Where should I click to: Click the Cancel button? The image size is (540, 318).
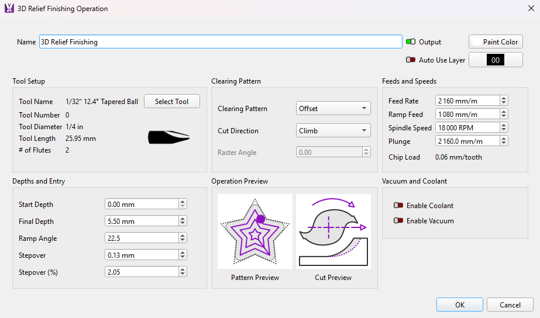(x=510, y=305)
